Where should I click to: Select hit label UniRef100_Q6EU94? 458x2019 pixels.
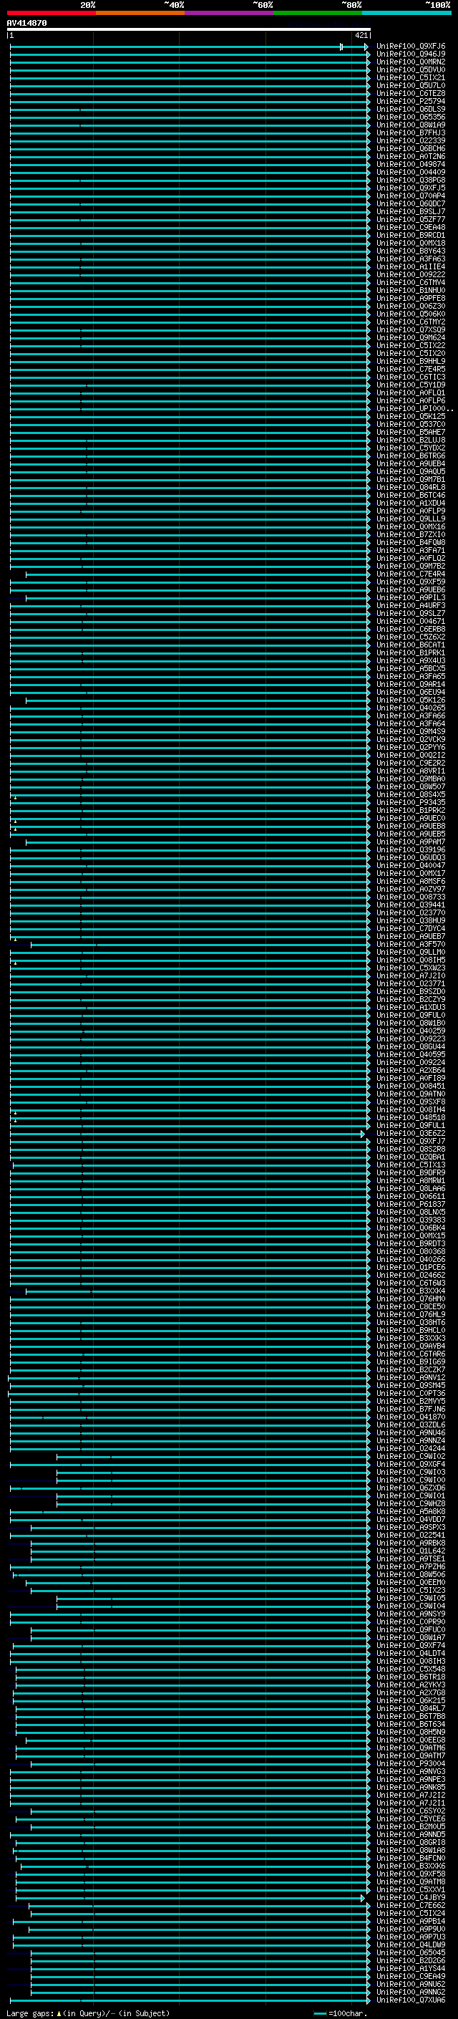(x=411, y=692)
